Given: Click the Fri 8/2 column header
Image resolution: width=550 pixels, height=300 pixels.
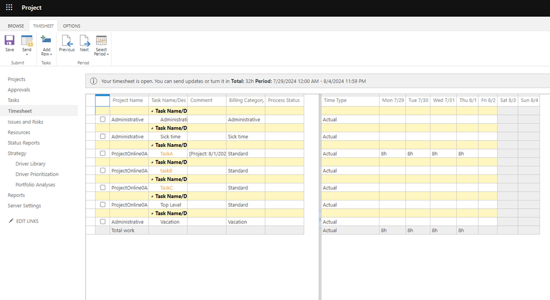Looking at the screenshot, I should tap(487, 100).
